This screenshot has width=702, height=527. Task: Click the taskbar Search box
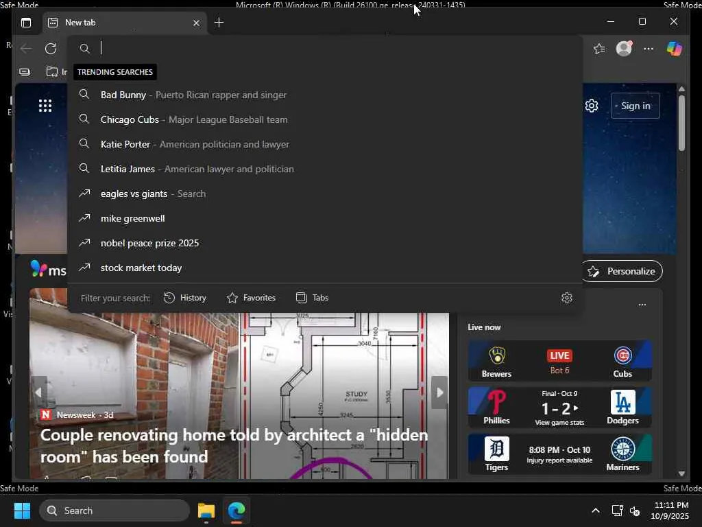click(114, 511)
